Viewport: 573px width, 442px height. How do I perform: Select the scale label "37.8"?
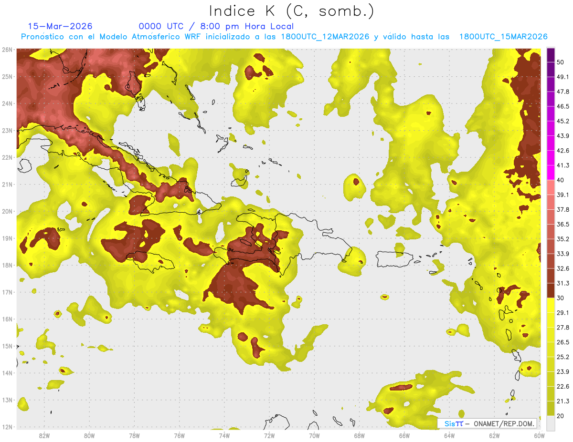[562, 209]
